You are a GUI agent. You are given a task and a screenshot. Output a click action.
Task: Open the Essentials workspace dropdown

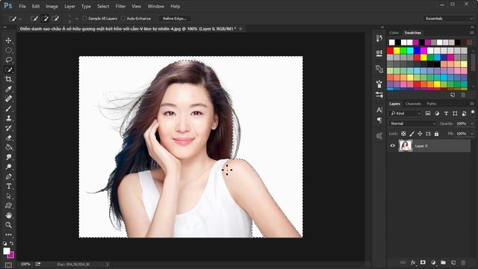[x=448, y=19]
